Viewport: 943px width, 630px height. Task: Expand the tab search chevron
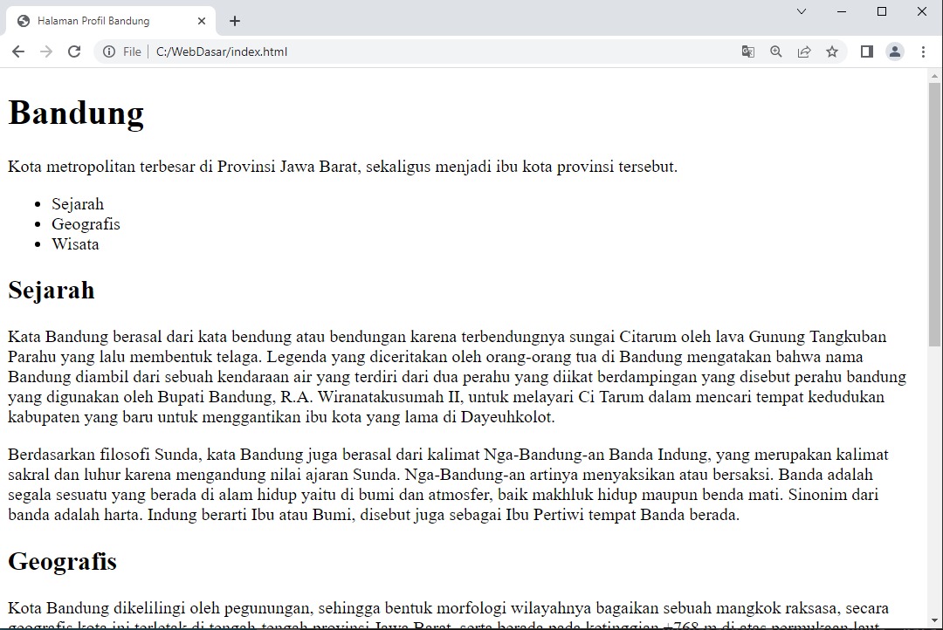(802, 11)
